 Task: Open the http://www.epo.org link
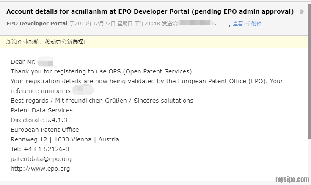tap(40, 169)
